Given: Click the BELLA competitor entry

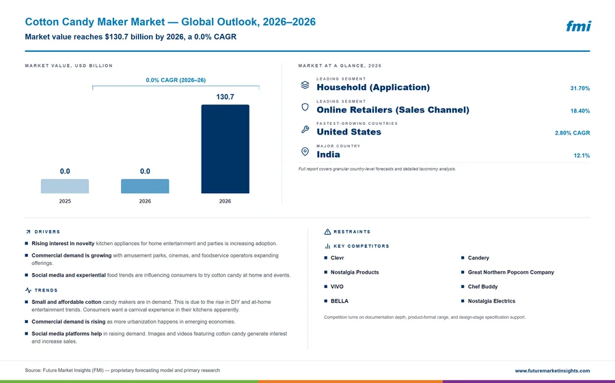Looking at the screenshot, I should tap(339, 302).
